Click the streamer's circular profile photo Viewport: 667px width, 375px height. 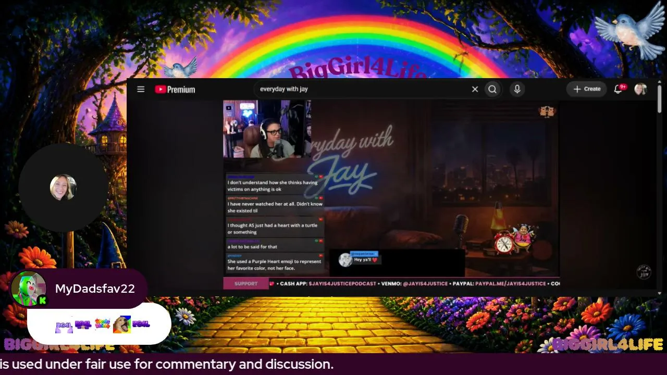coord(63,187)
